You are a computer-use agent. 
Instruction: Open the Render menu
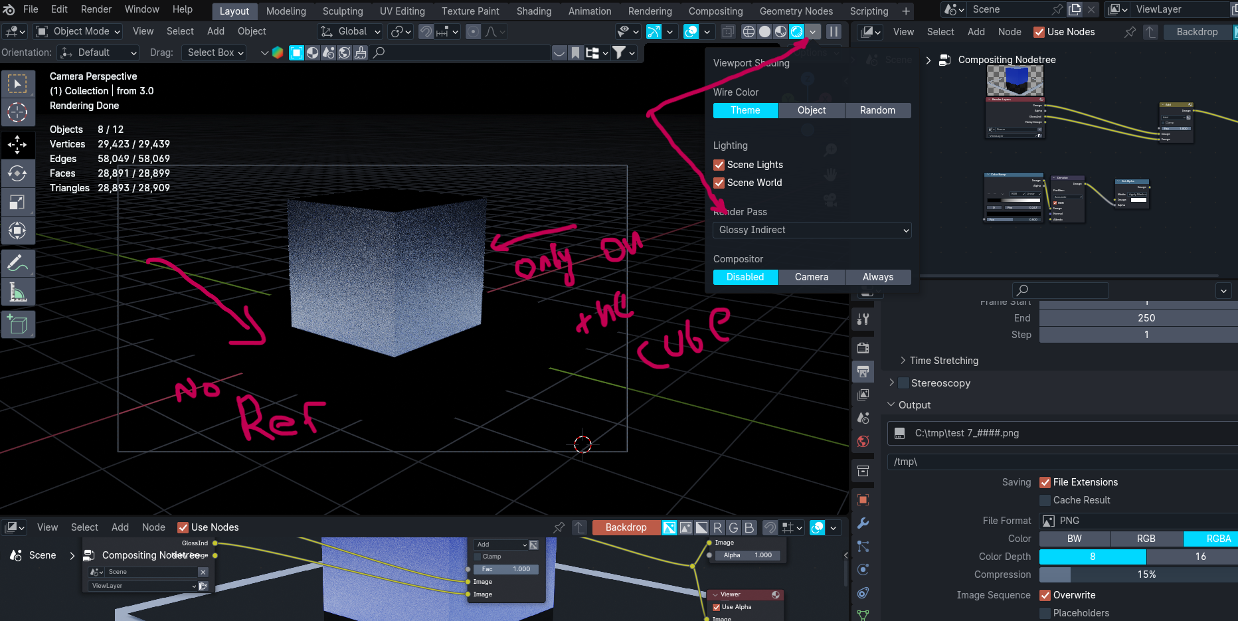96,9
